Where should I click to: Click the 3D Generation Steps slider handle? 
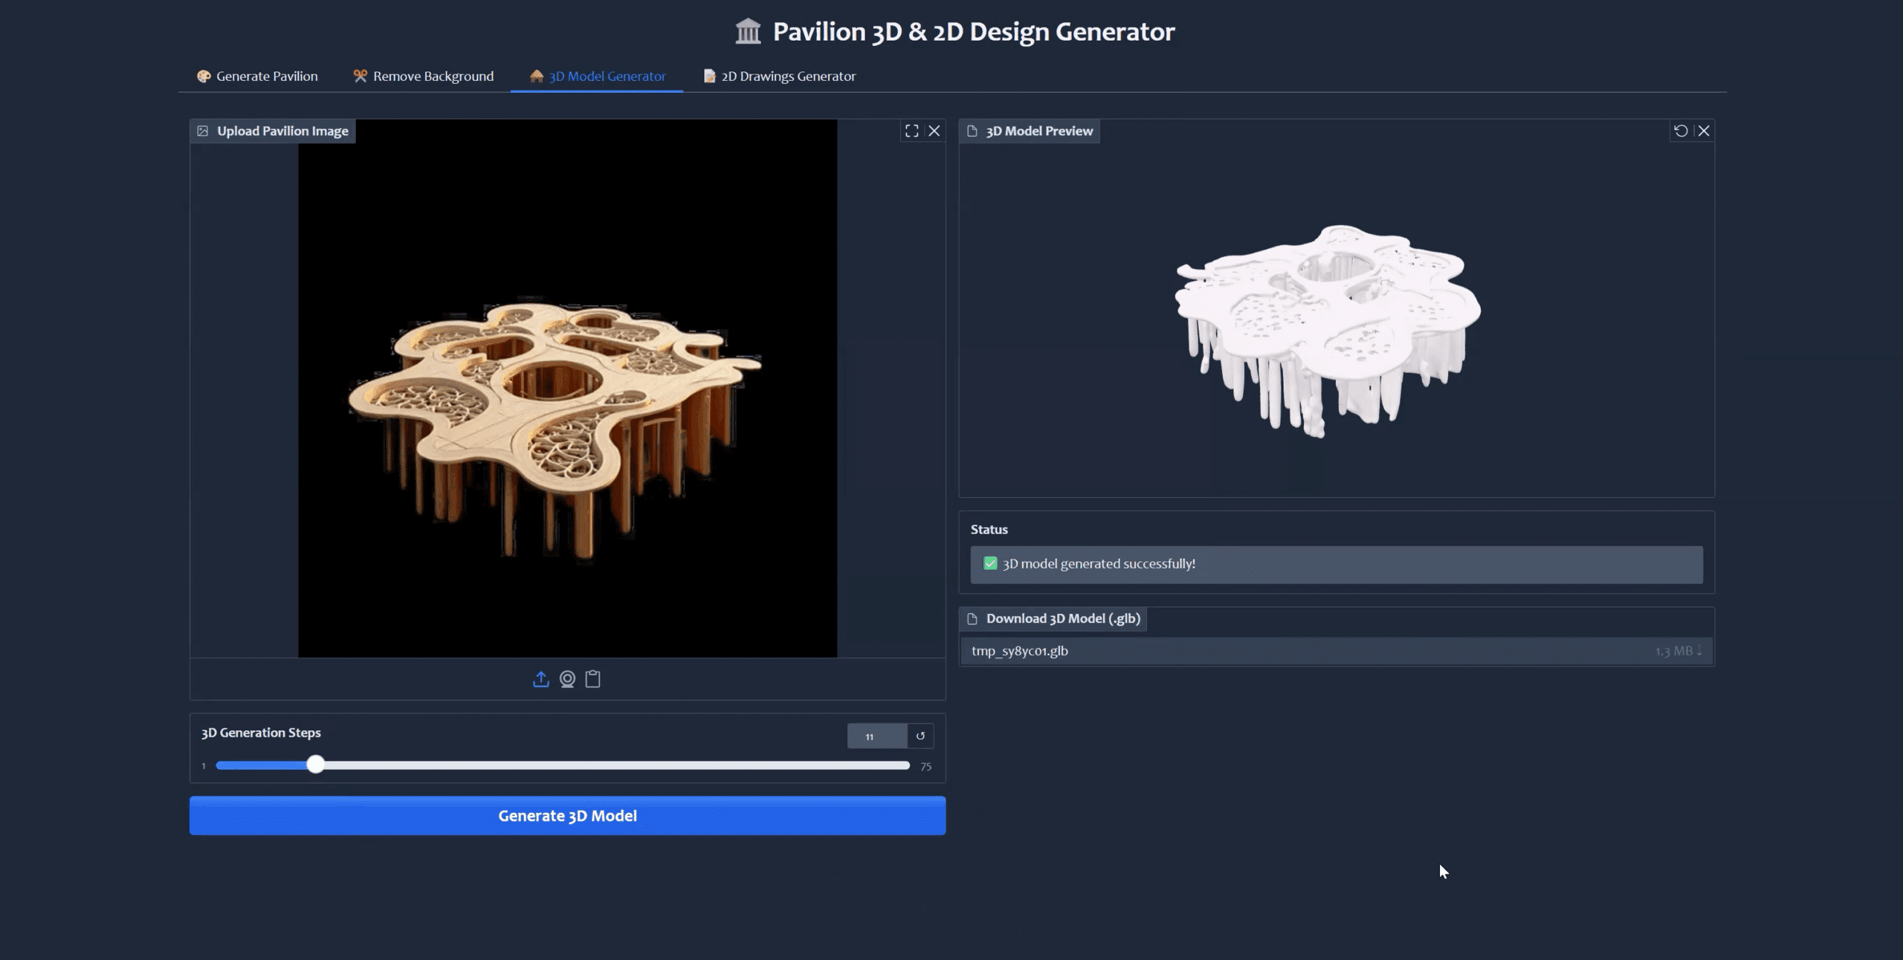click(x=316, y=765)
